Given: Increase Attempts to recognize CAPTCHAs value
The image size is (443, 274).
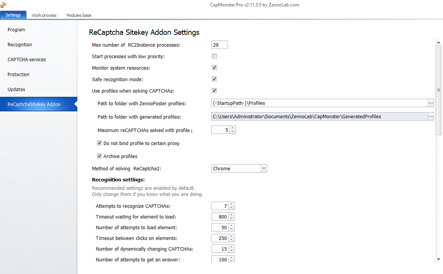Looking at the screenshot, I should (x=231, y=204).
